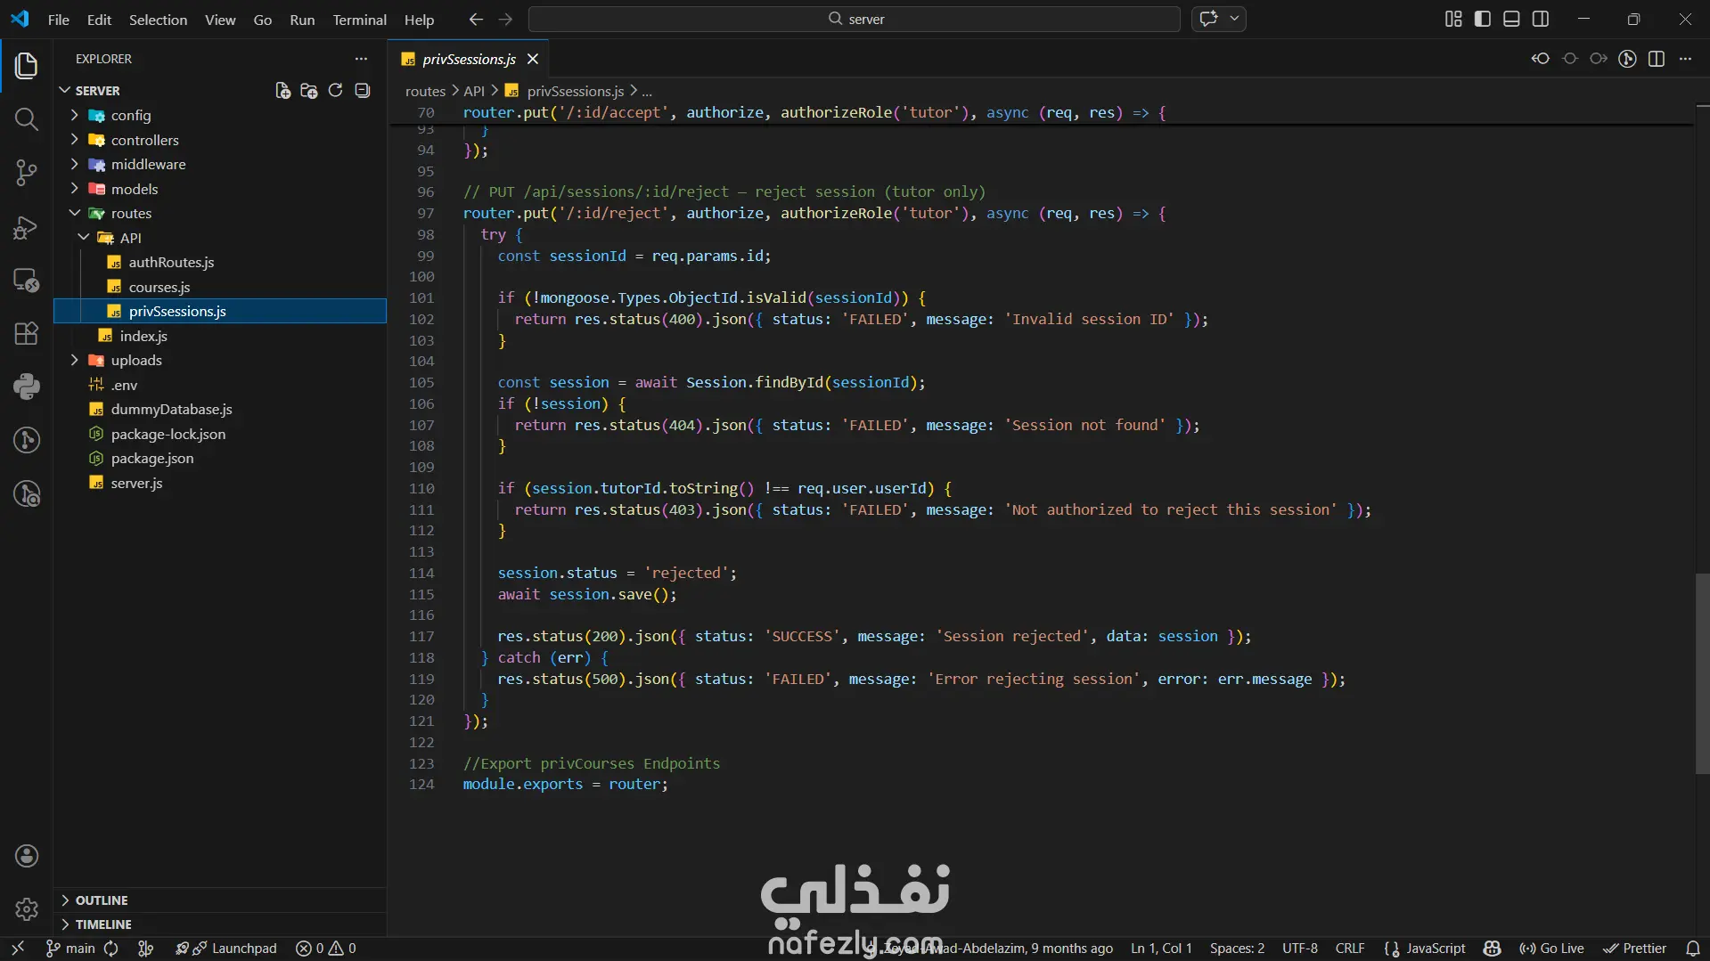Viewport: 1710px width, 961px height.
Task: Open Copilot chat from the title bar
Action: (x=1208, y=19)
